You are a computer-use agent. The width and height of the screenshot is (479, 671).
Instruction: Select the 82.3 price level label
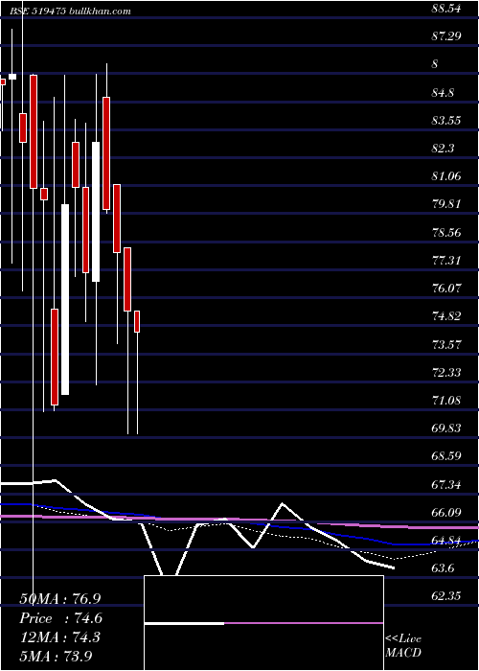click(443, 148)
